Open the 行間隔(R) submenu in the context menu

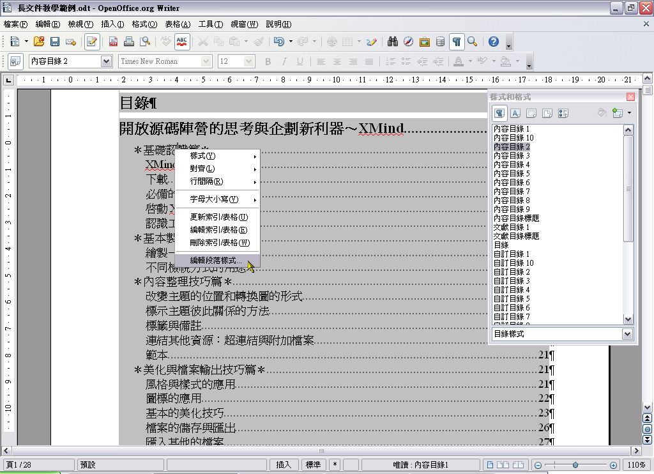[218, 181]
